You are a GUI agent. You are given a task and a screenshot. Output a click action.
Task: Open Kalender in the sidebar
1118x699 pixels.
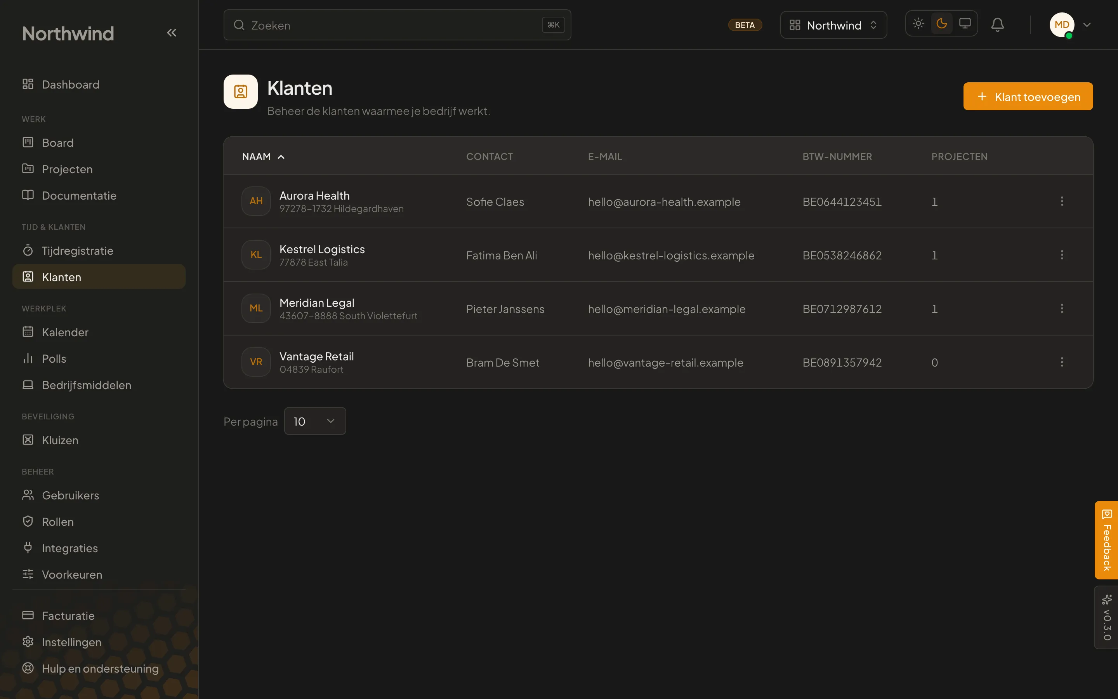pos(99,332)
